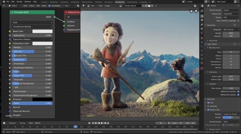Jump to timeline start frame

pos(93,123)
